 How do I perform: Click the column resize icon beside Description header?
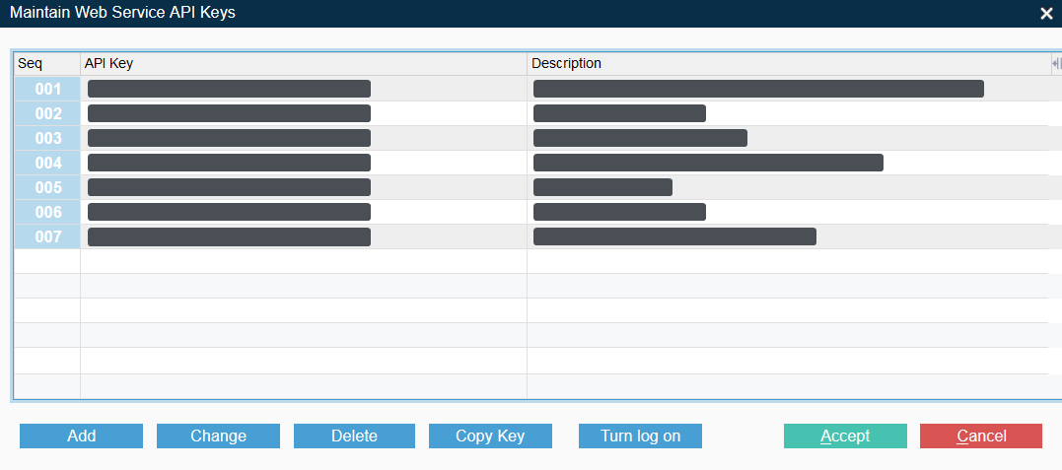click(1056, 63)
